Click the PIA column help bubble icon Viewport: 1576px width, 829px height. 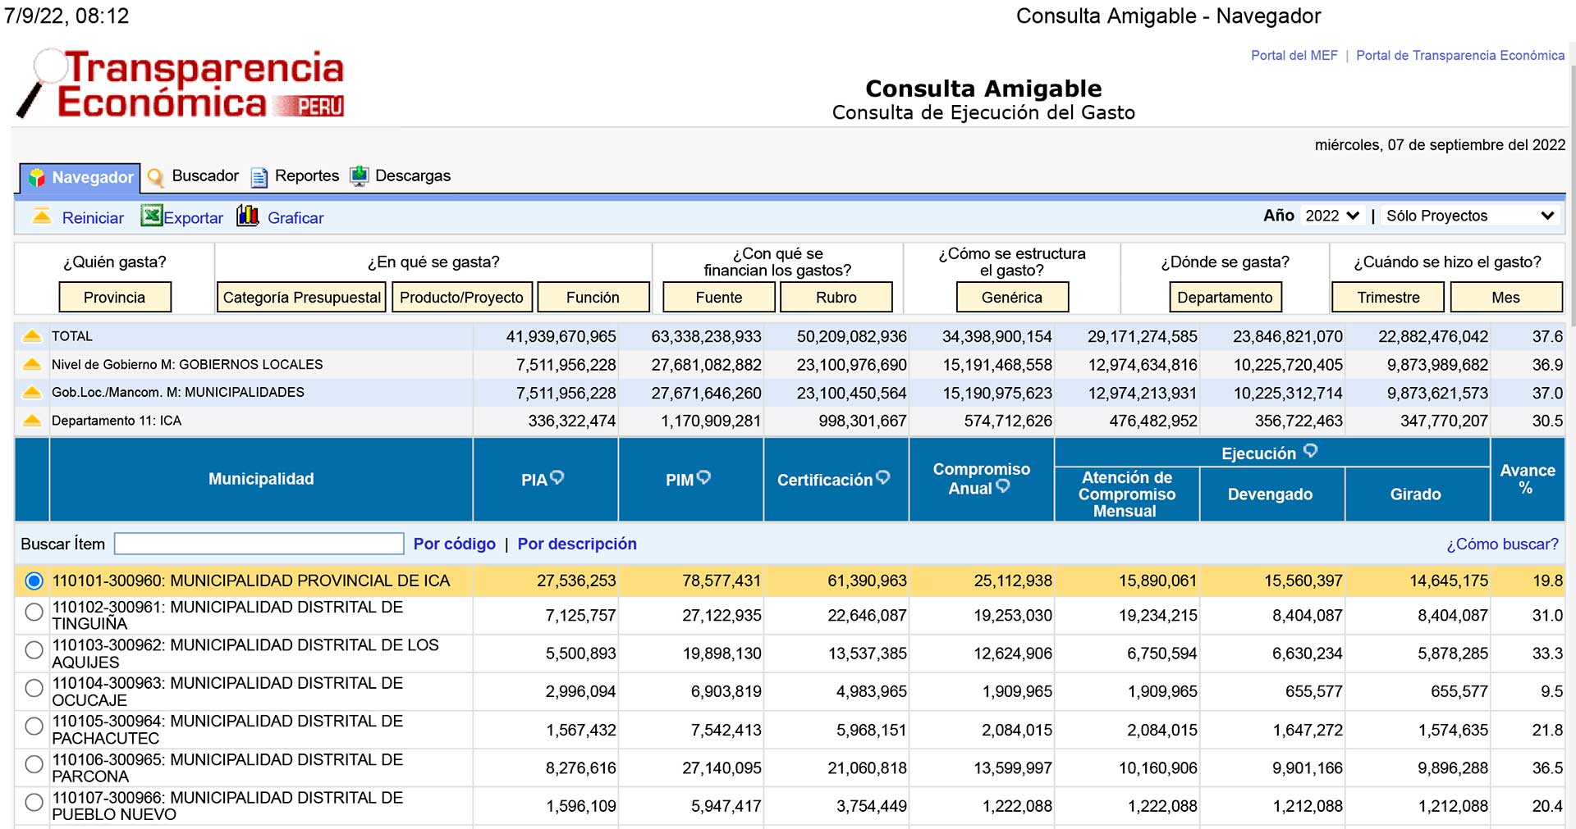557,477
